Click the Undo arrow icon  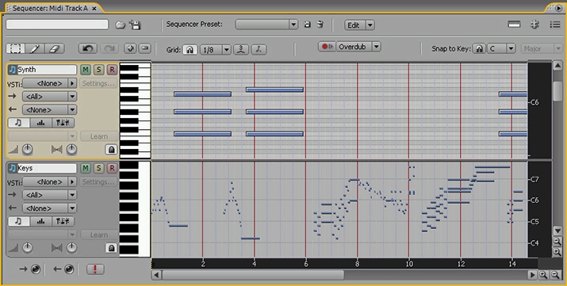[87, 48]
